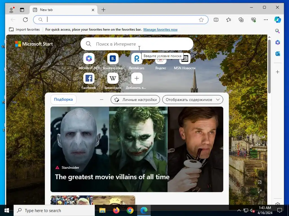
Task: Open Википедия quick link
Action: tap(113, 81)
